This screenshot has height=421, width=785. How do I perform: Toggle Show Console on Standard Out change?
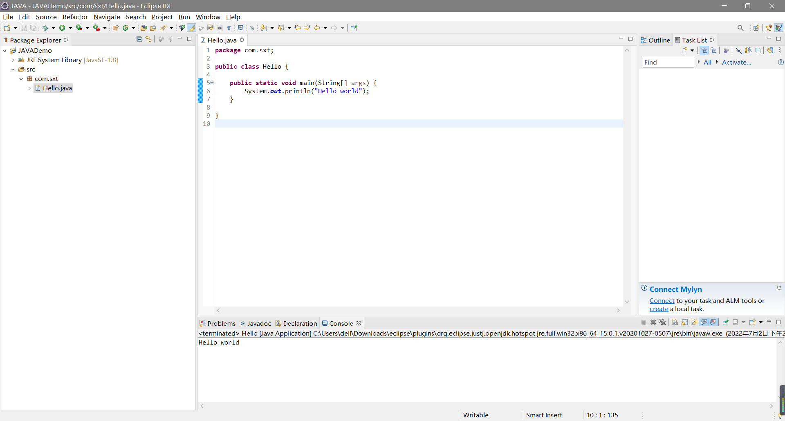[x=704, y=322]
